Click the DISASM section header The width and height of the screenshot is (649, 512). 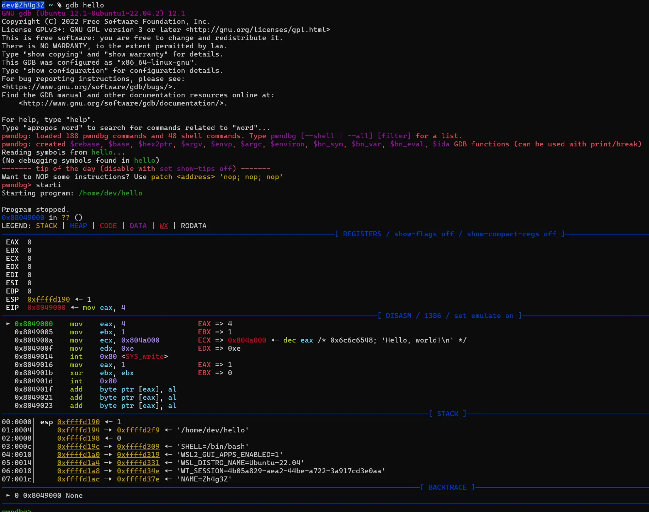398,316
